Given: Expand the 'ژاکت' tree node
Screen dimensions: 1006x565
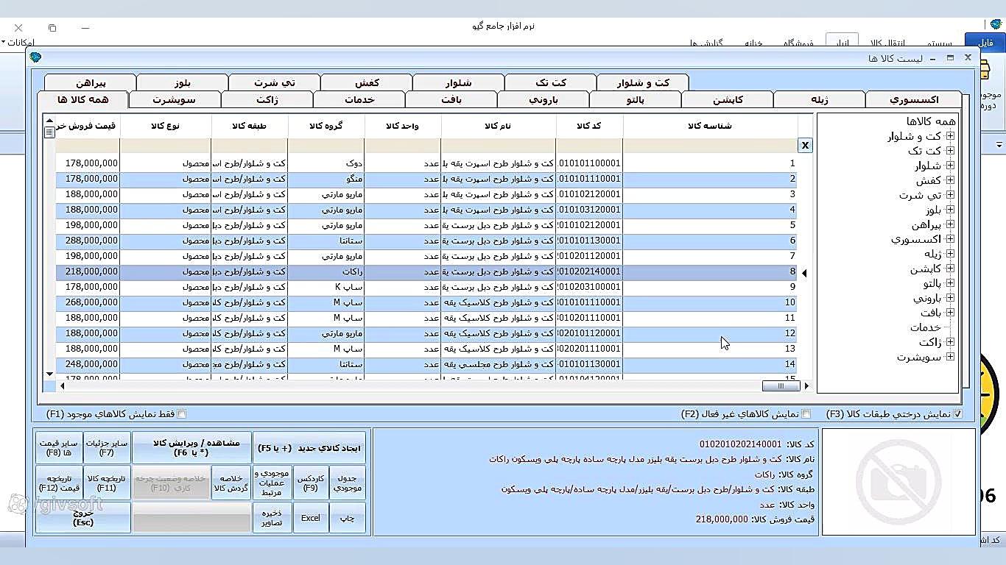Looking at the screenshot, I should click(x=950, y=342).
